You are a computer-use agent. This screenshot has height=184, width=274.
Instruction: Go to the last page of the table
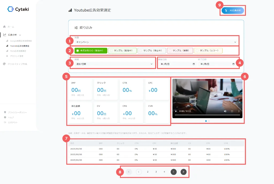coord(183,172)
